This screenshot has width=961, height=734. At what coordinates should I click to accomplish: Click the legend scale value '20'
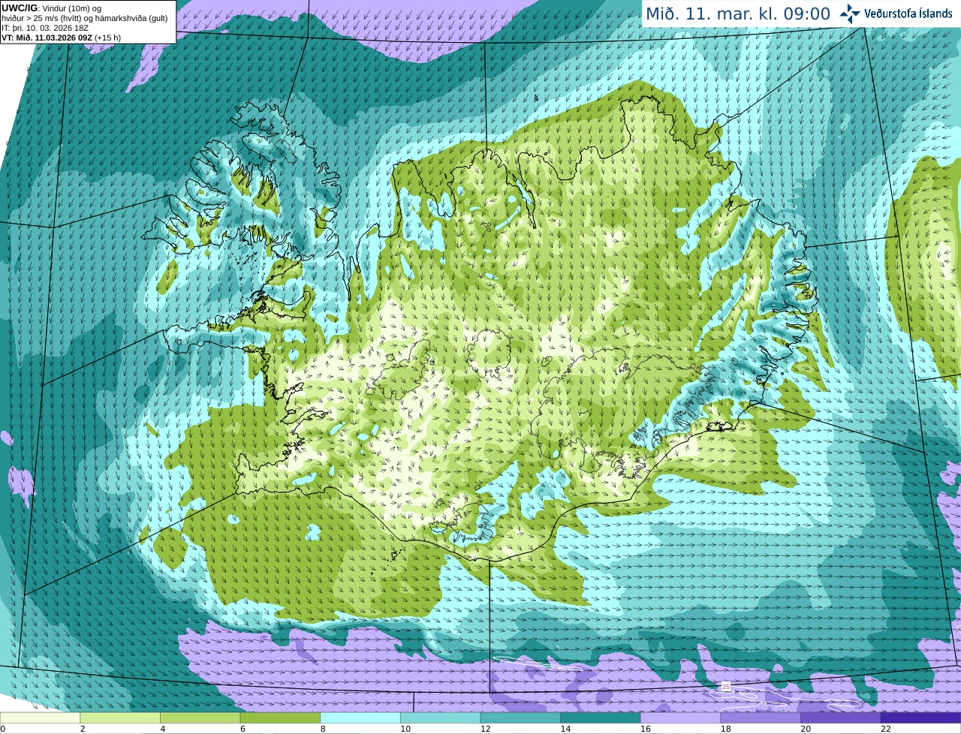pyautogui.click(x=806, y=729)
